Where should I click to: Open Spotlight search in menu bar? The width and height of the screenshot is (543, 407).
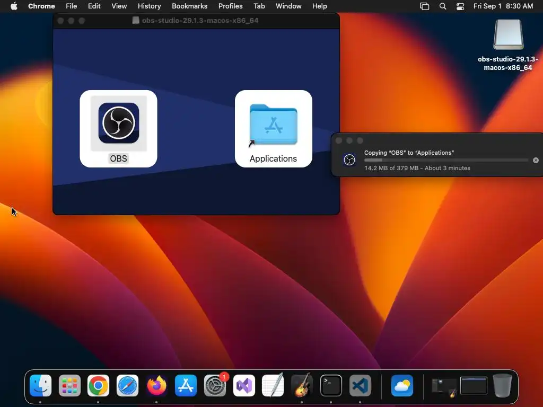443,6
